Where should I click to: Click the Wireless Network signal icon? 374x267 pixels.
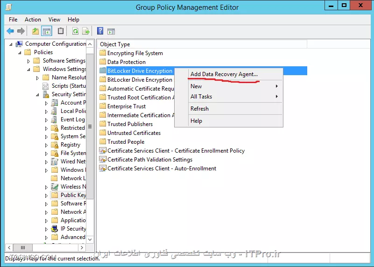(x=55, y=187)
